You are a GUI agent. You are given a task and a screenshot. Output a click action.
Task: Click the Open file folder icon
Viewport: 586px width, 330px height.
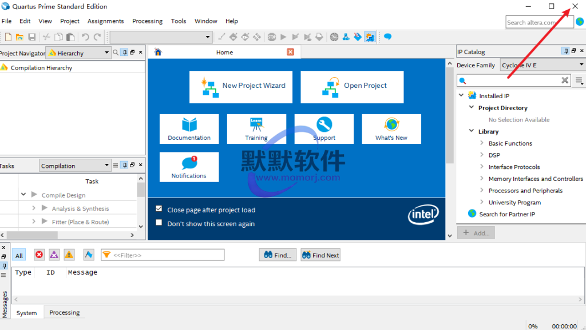coord(20,37)
